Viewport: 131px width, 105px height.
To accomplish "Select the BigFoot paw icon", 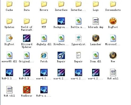I will 113,21.
